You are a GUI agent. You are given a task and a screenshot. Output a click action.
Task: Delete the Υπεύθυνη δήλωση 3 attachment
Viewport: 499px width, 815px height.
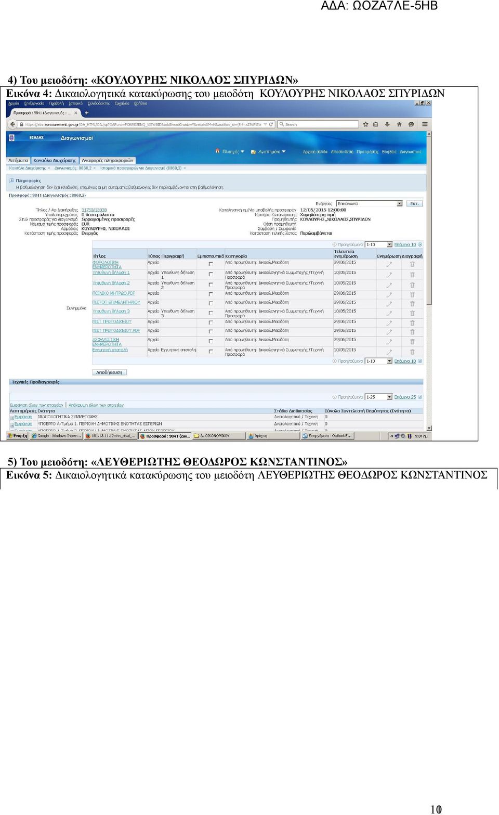[412, 313]
